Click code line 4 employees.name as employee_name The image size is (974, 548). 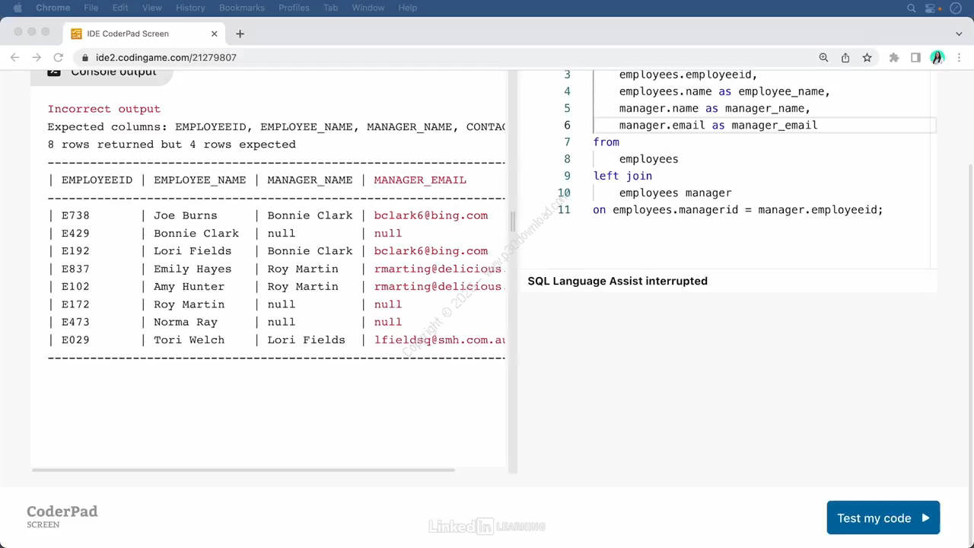tap(724, 91)
